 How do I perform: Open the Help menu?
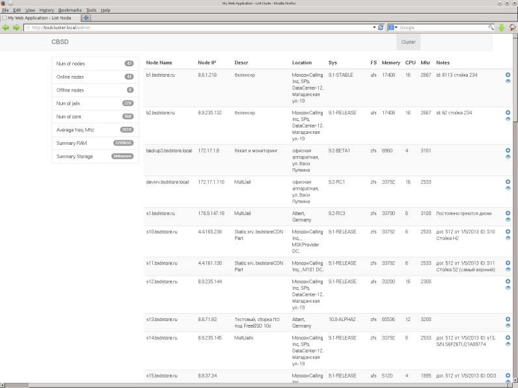pos(105,10)
